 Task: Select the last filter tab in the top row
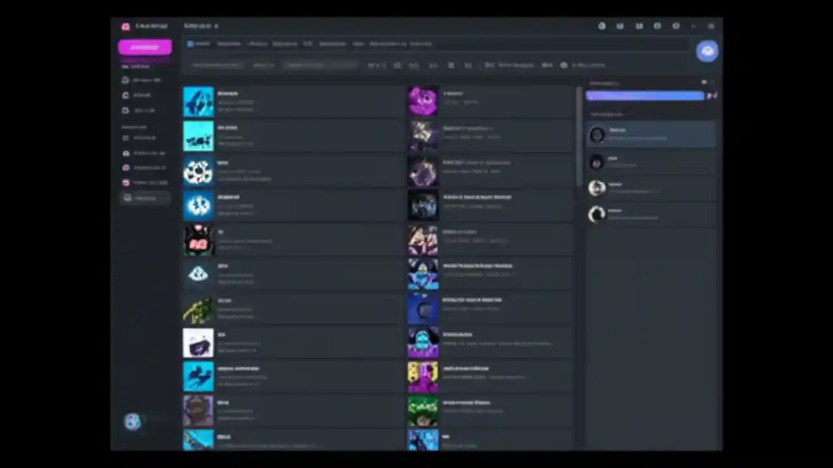(x=422, y=44)
